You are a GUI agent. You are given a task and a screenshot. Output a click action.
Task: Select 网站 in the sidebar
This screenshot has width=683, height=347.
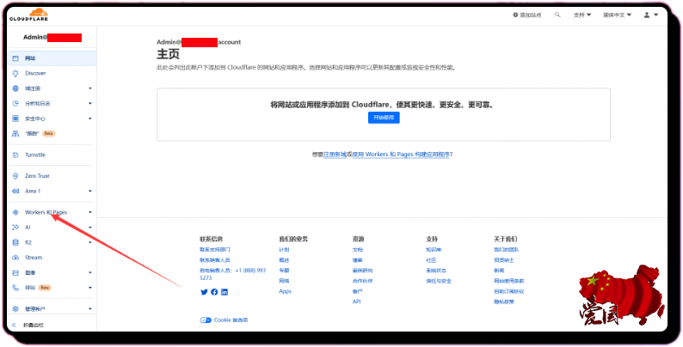31,58
